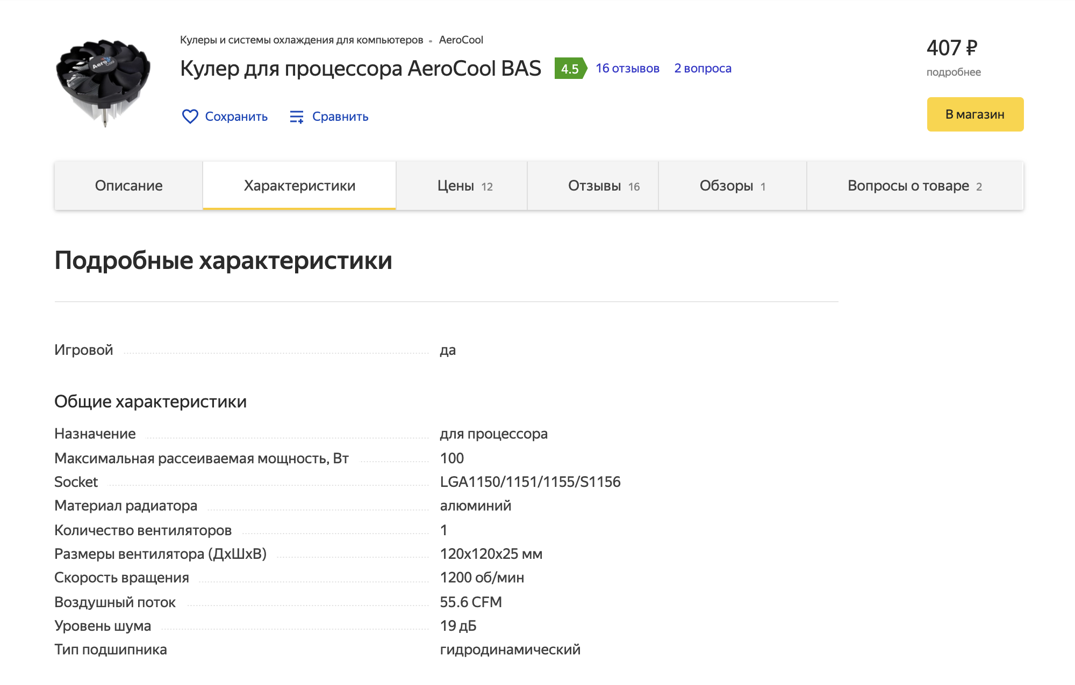1075x685 pixels.
Task: Click the value да for Игровой
Action: pos(448,351)
